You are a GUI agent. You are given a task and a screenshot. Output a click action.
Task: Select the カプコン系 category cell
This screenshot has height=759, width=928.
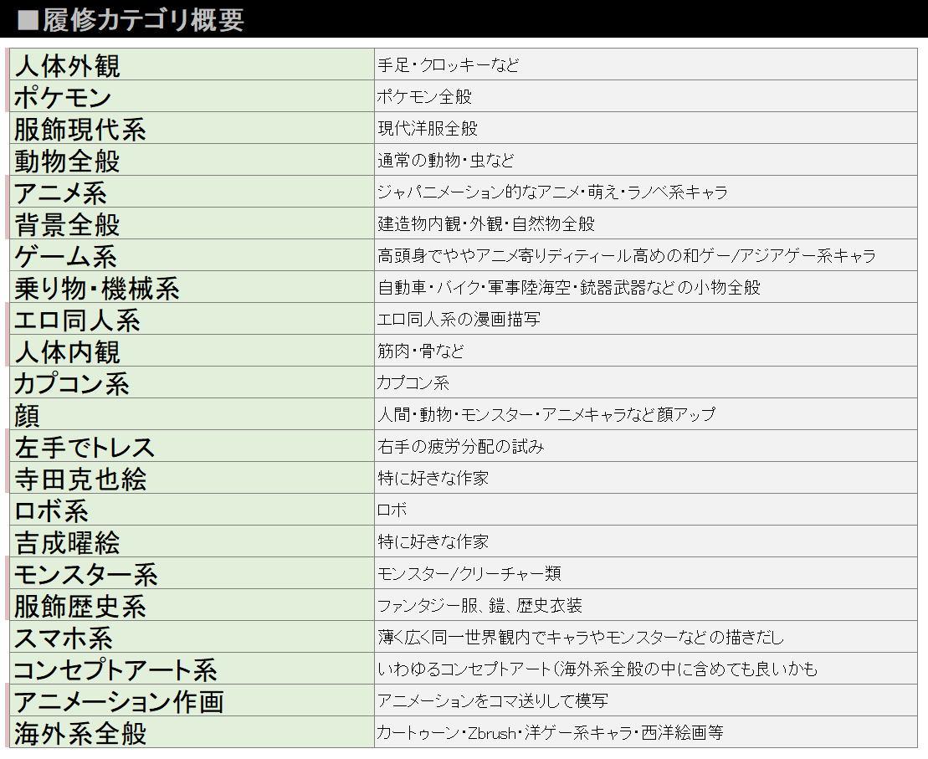pos(192,382)
